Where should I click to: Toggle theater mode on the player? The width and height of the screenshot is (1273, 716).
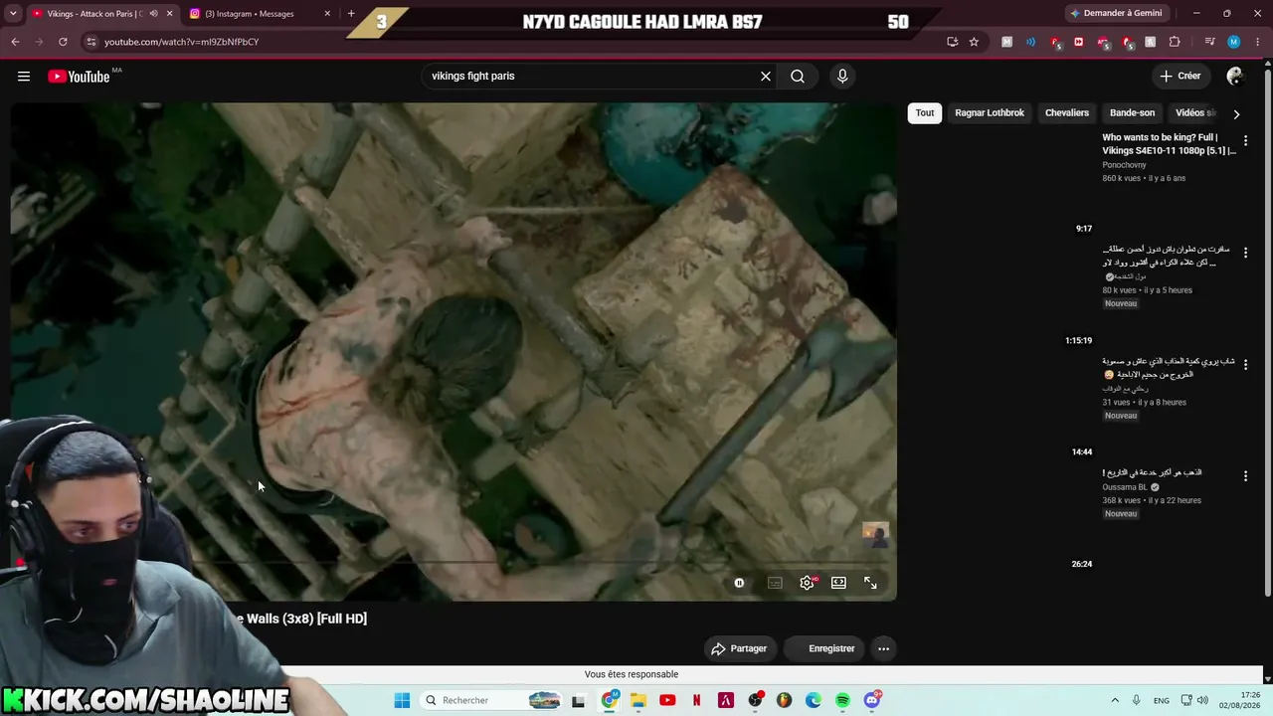tap(838, 583)
